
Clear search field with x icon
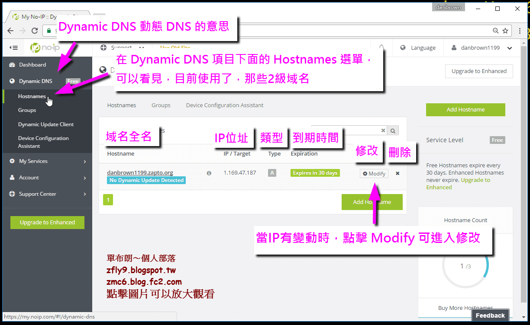pos(383,131)
